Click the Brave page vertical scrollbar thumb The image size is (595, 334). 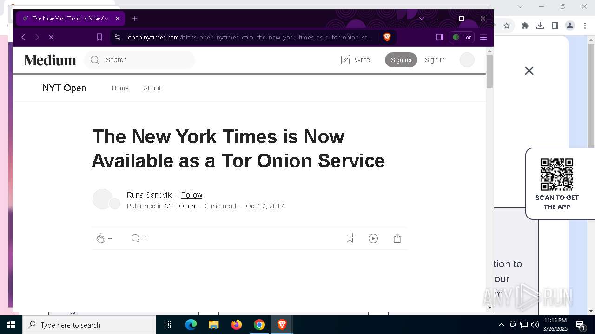(489, 71)
